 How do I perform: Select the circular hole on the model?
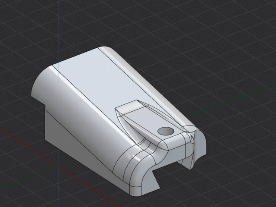[166, 131]
